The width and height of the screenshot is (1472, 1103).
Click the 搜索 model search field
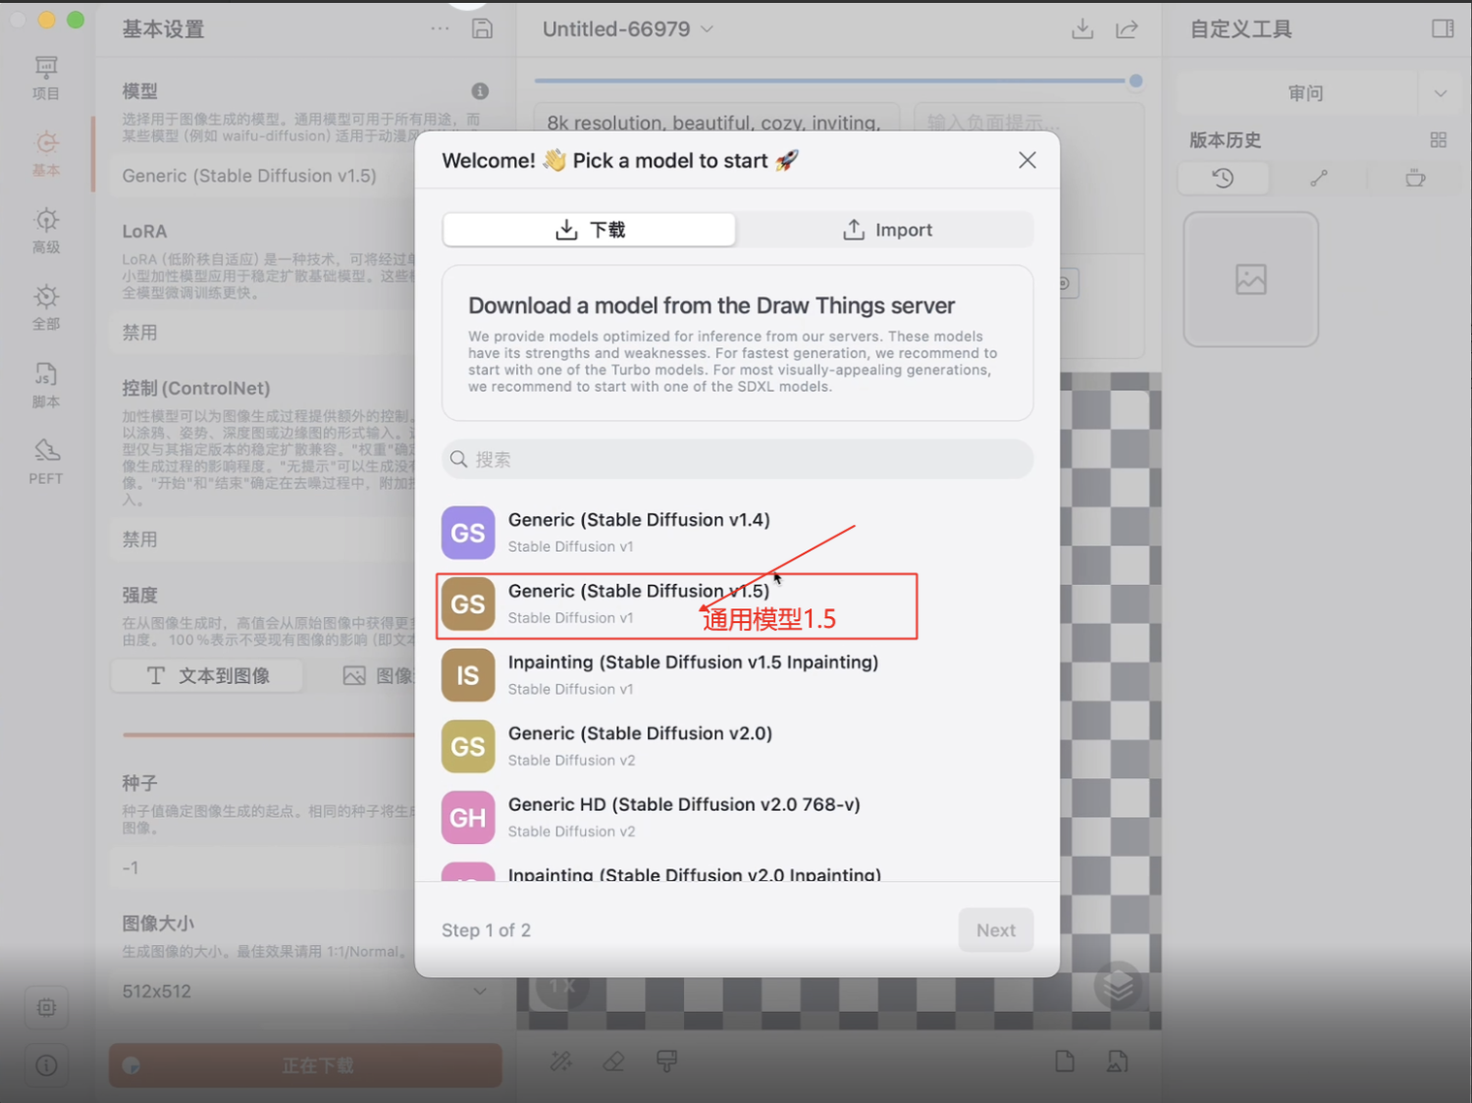[x=738, y=459]
